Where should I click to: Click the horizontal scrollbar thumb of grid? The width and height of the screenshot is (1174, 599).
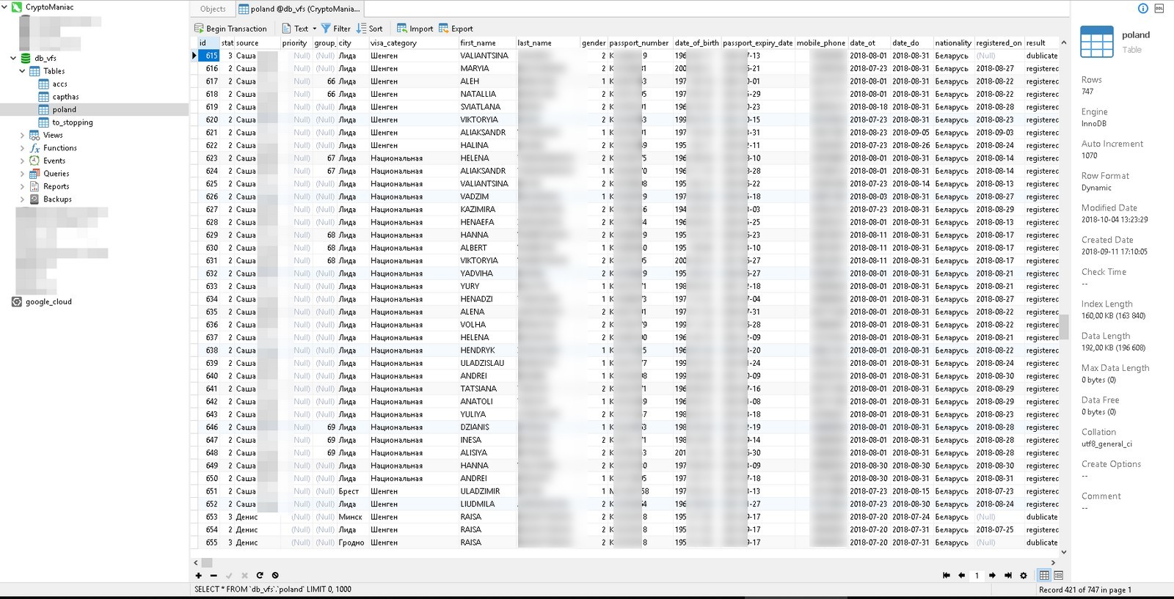(x=207, y=562)
